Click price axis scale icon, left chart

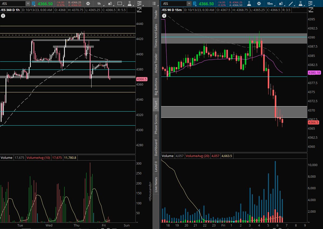139,10
